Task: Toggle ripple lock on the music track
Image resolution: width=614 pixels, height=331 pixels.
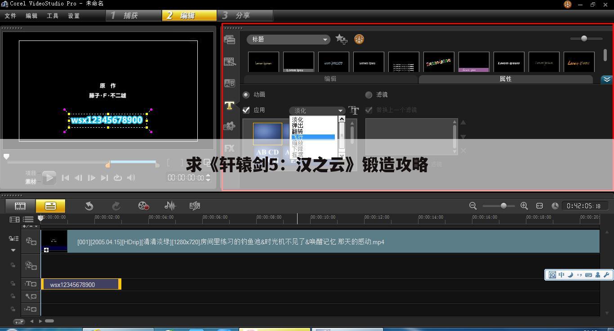Action: pos(13,309)
